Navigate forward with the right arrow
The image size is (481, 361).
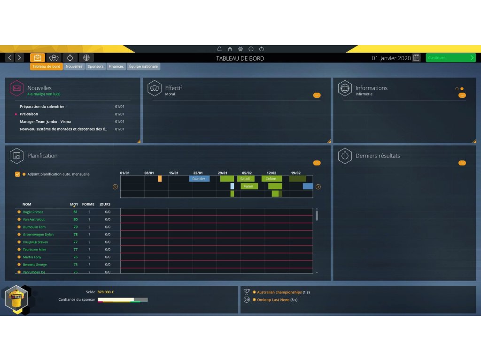click(x=19, y=57)
